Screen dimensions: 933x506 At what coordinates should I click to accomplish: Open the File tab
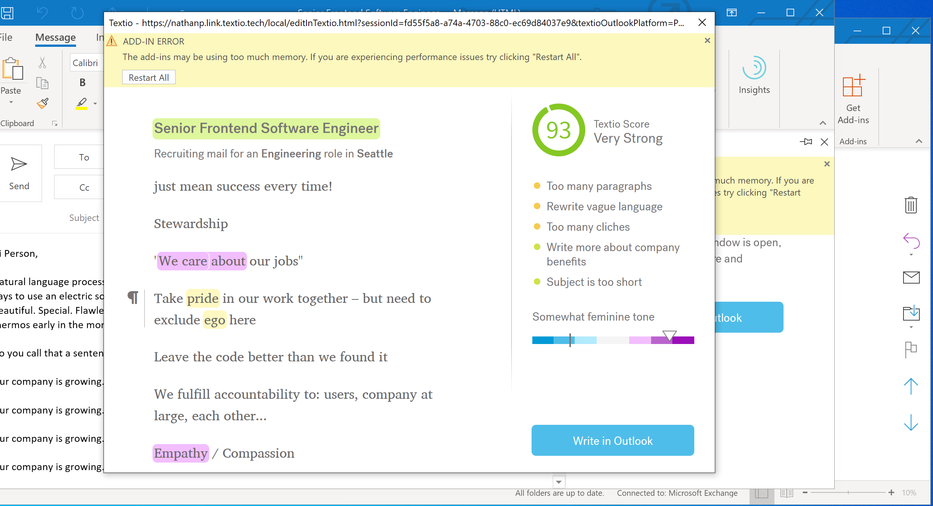click(6, 37)
